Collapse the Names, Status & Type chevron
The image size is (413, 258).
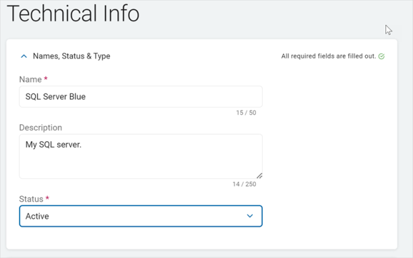[x=24, y=56]
